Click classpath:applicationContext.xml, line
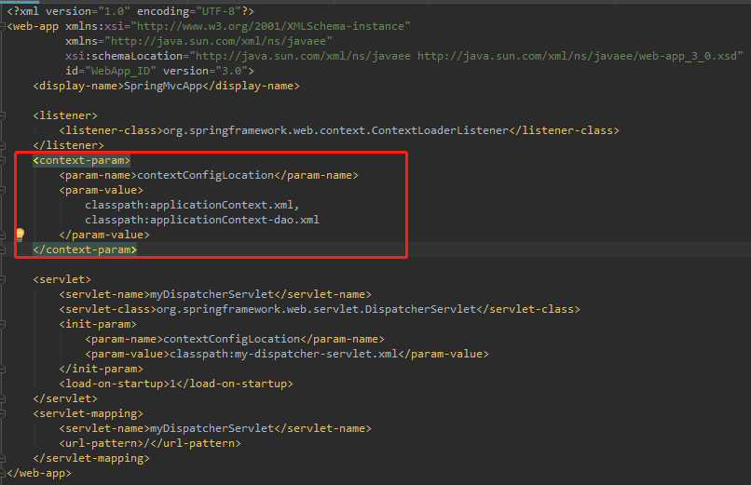The height and width of the screenshot is (485, 751). pos(192,205)
